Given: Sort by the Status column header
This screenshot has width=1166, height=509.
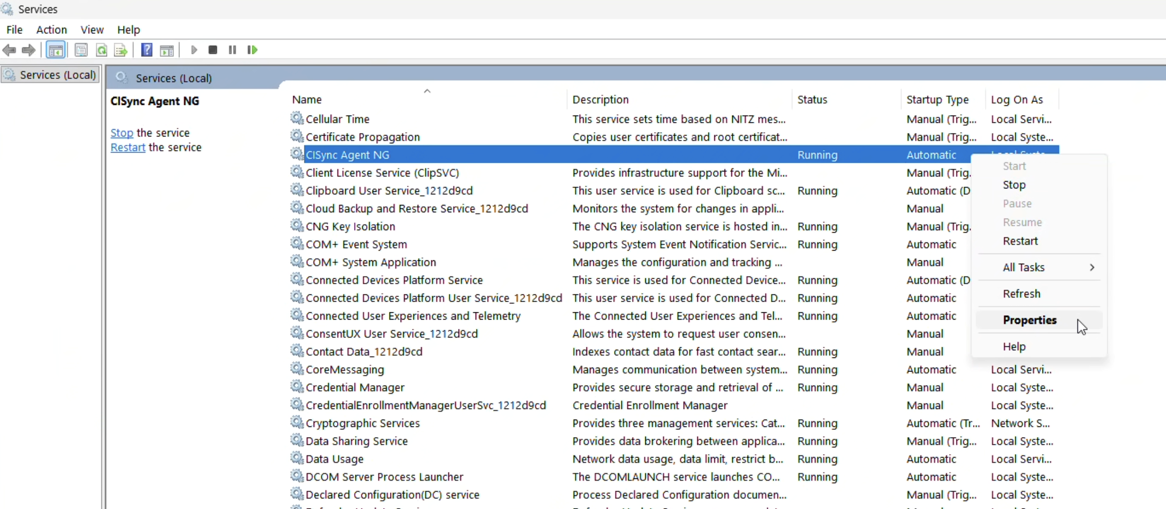Looking at the screenshot, I should tap(847, 100).
